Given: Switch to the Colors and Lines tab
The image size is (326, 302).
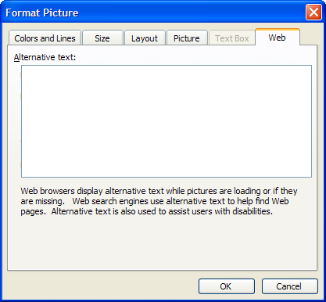Looking at the screenshot, I should point(45,38).
